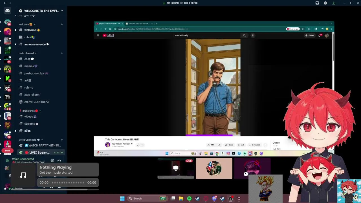Click the Windows Start button
Image resolution: width=361 pixels, height=203 pixels.
122,198
